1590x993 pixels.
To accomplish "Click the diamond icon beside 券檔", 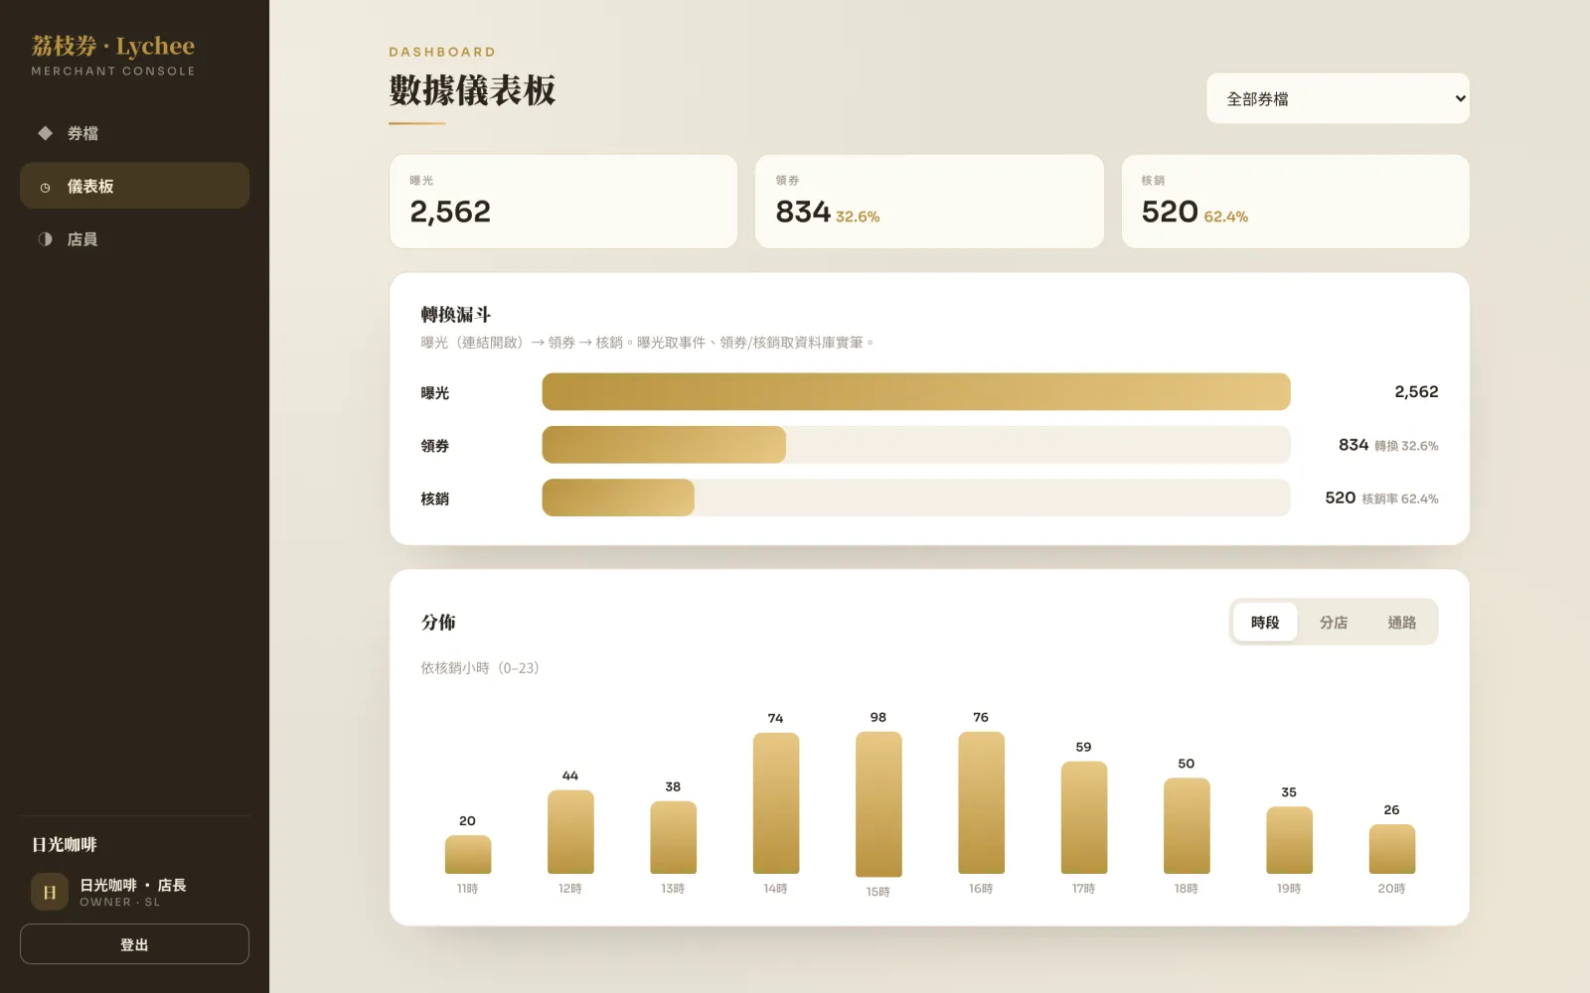I will 45,133.
